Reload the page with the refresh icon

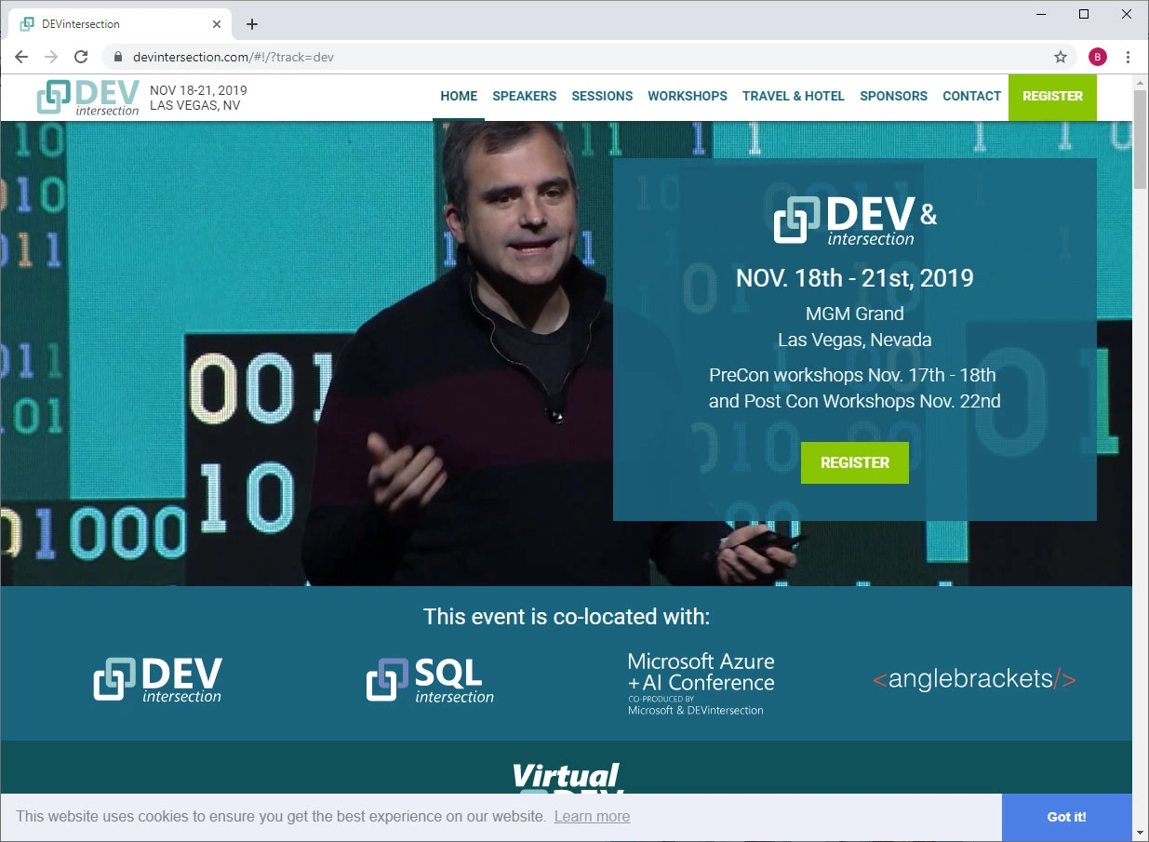coord(81,57)
